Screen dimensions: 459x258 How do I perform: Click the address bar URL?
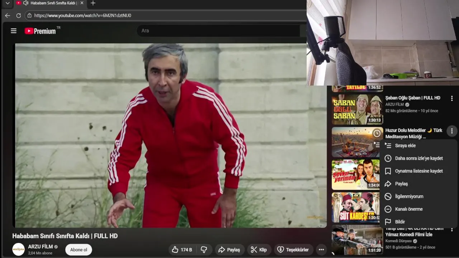[x=83, y=15]
